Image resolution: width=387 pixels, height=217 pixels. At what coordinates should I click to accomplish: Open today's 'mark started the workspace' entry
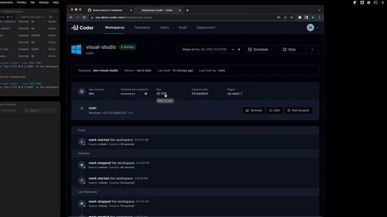coord(195,142)
